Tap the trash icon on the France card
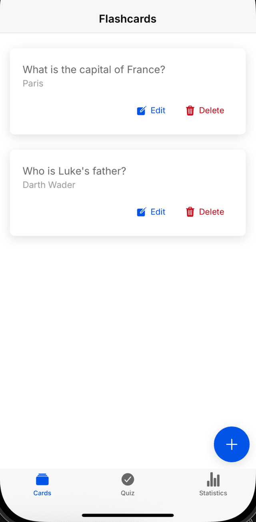Viewport: 256px width, 522px height. tap(190, 111)
